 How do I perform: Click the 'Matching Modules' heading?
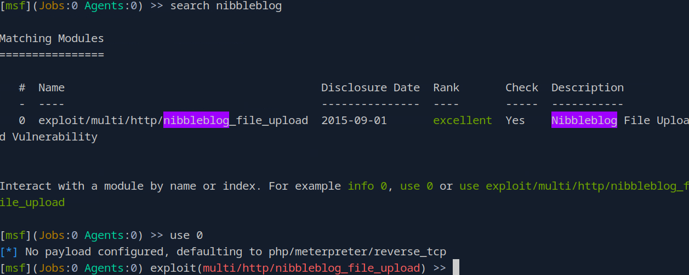pos(52,39)
